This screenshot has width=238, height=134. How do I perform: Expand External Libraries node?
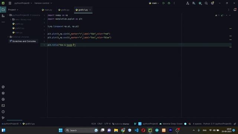click(8, 37)
